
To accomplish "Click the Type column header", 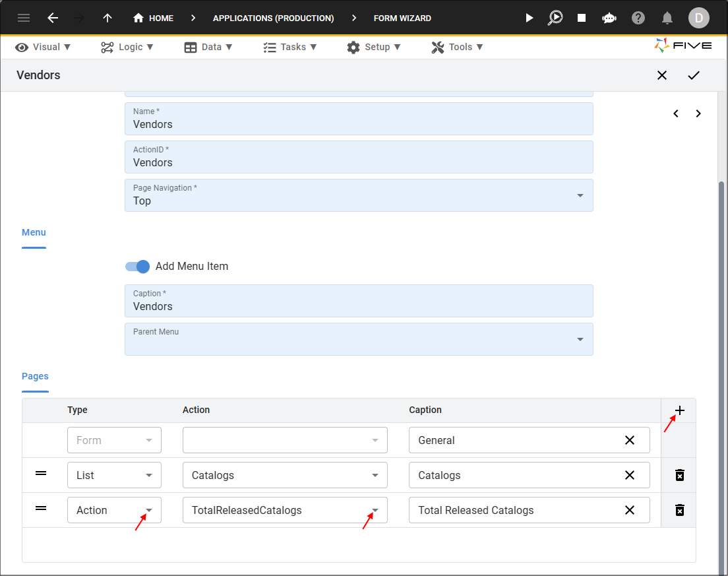I will tap(77, 410).
